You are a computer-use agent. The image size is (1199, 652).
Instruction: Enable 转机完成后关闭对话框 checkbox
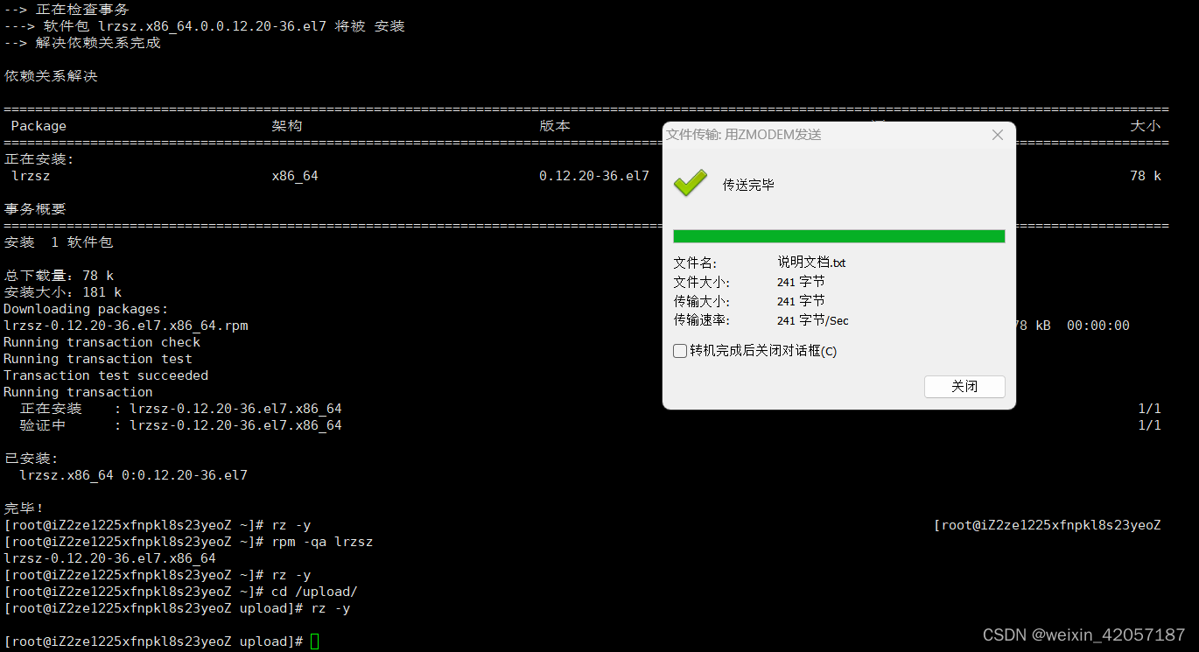(680, 351)
